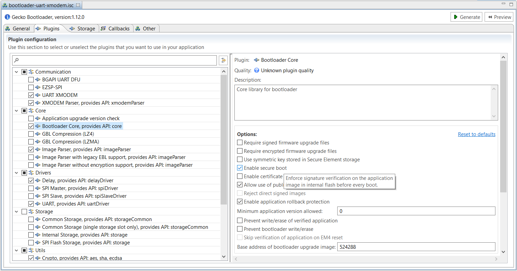Click the plugin icon next to UART XMODEM

click(x=38, y=95)
